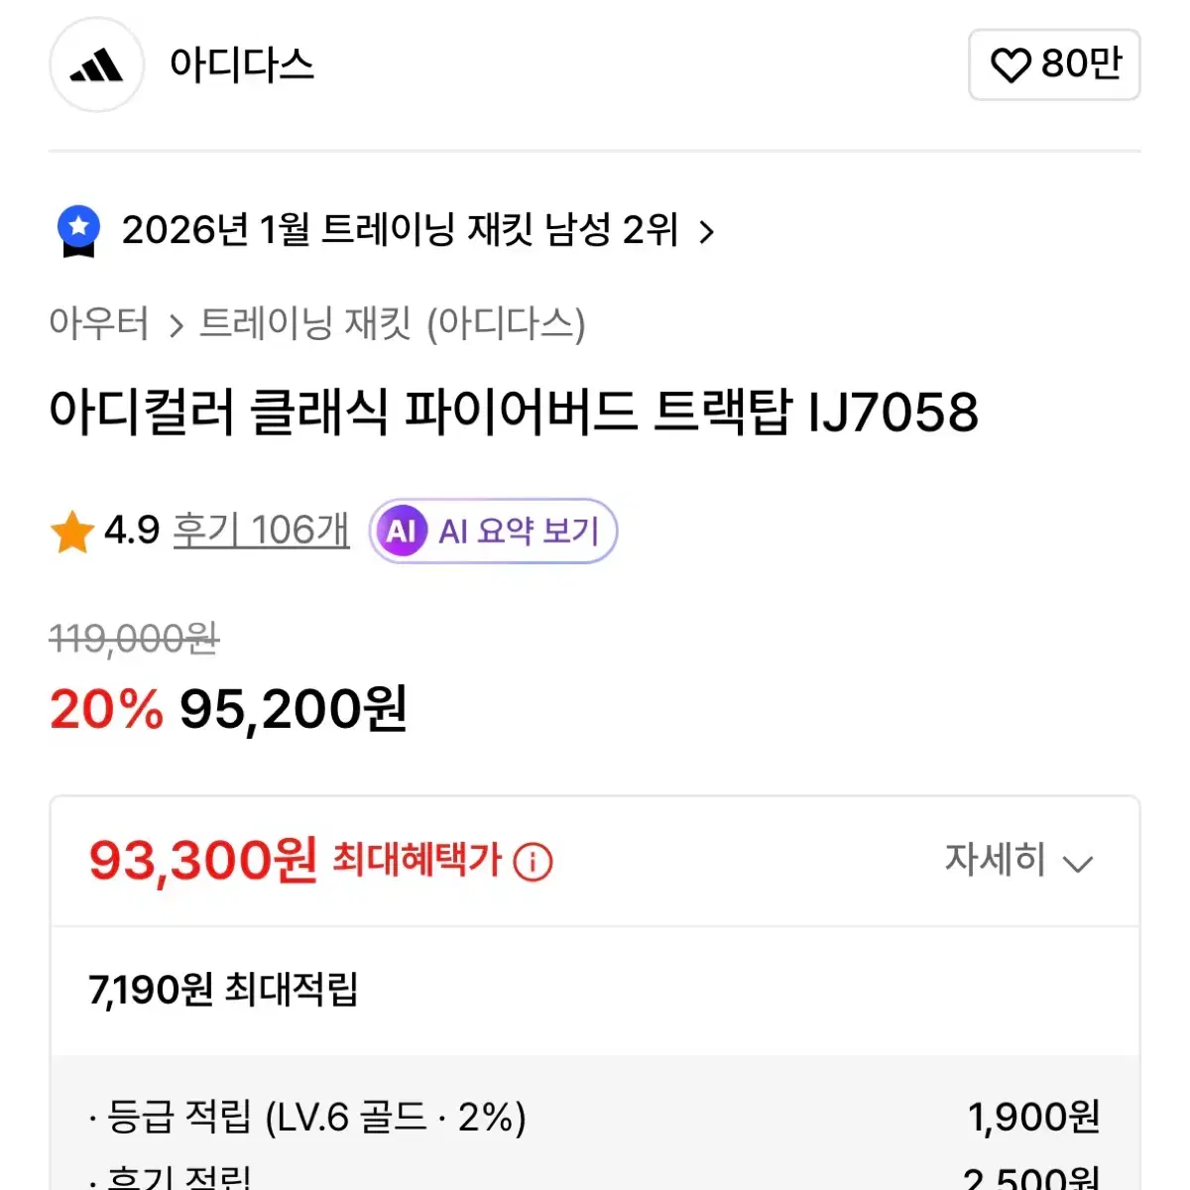Open the 후기 106개 reviews link
Image resolution: width=1190 pixels, height=1190 pixels.
pyautogui.click(x=261, y=531)
